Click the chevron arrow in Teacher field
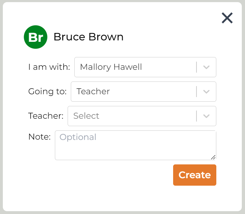This screenshot has width=245, height=214. click(206, 116)
